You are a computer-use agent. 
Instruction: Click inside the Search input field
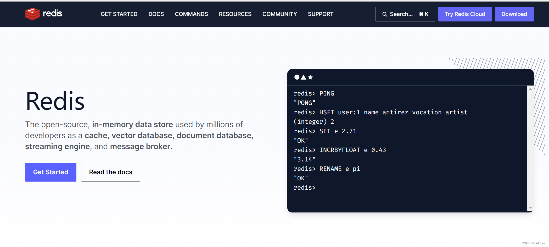[402, 14]
